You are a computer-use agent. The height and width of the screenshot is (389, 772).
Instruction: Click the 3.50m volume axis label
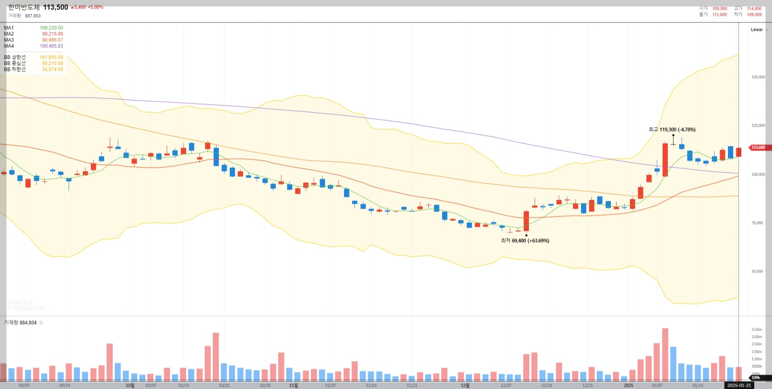coord(756,330)
